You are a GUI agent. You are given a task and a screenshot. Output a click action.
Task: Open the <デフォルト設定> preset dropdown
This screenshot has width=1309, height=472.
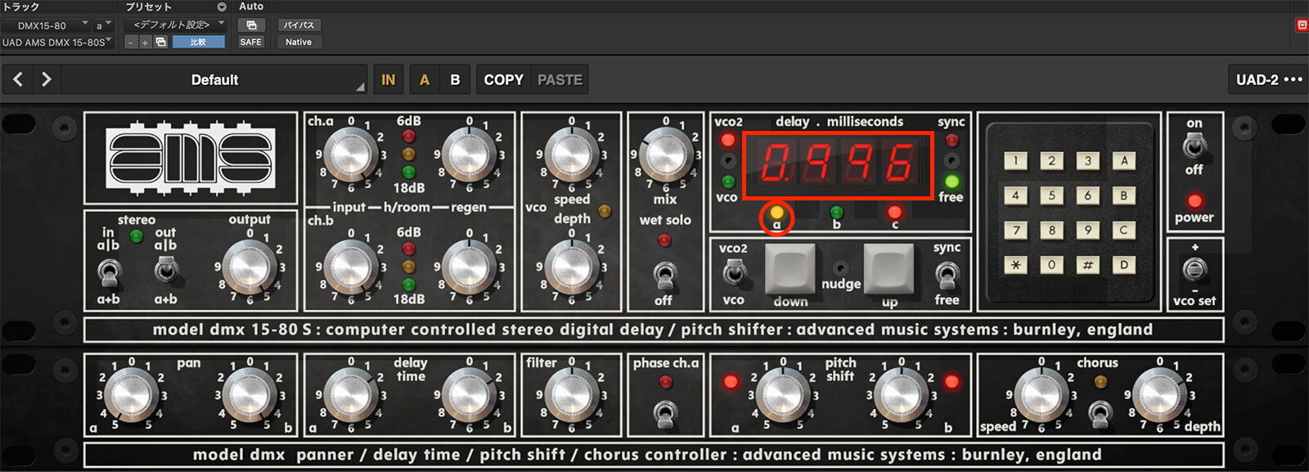point(174,25)
